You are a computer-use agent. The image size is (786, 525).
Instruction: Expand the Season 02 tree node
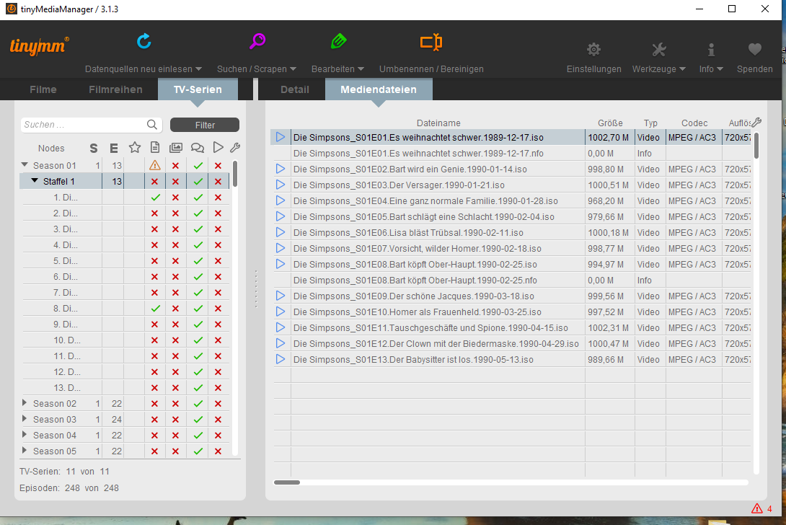(x=24, y=402)
